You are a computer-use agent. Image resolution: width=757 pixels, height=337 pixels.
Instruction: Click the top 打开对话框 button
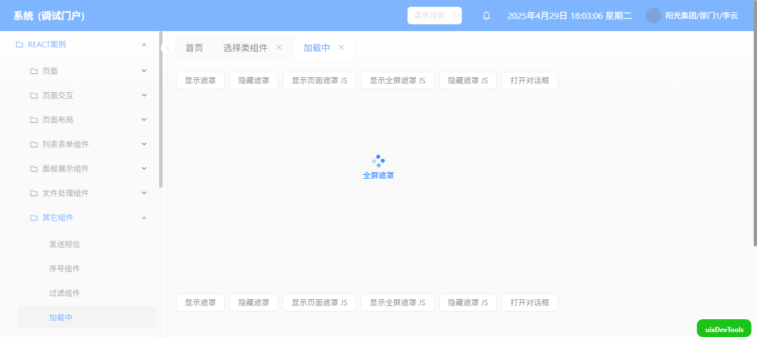point(530,81)
